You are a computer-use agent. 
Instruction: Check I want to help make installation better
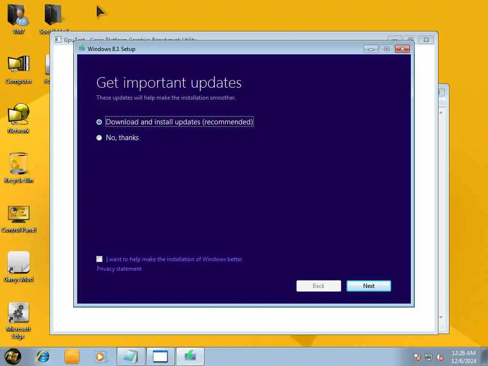tap(99, 259)
